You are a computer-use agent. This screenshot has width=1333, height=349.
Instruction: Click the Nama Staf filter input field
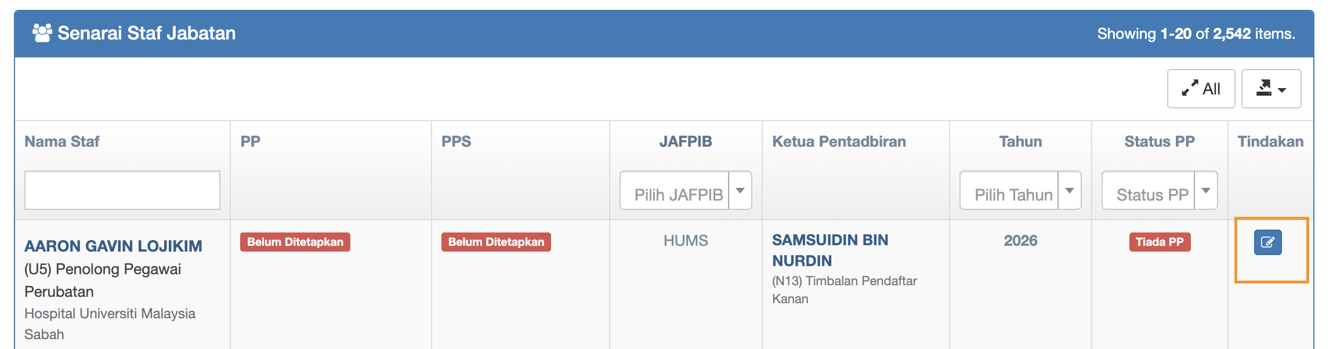tap(122, 190)
